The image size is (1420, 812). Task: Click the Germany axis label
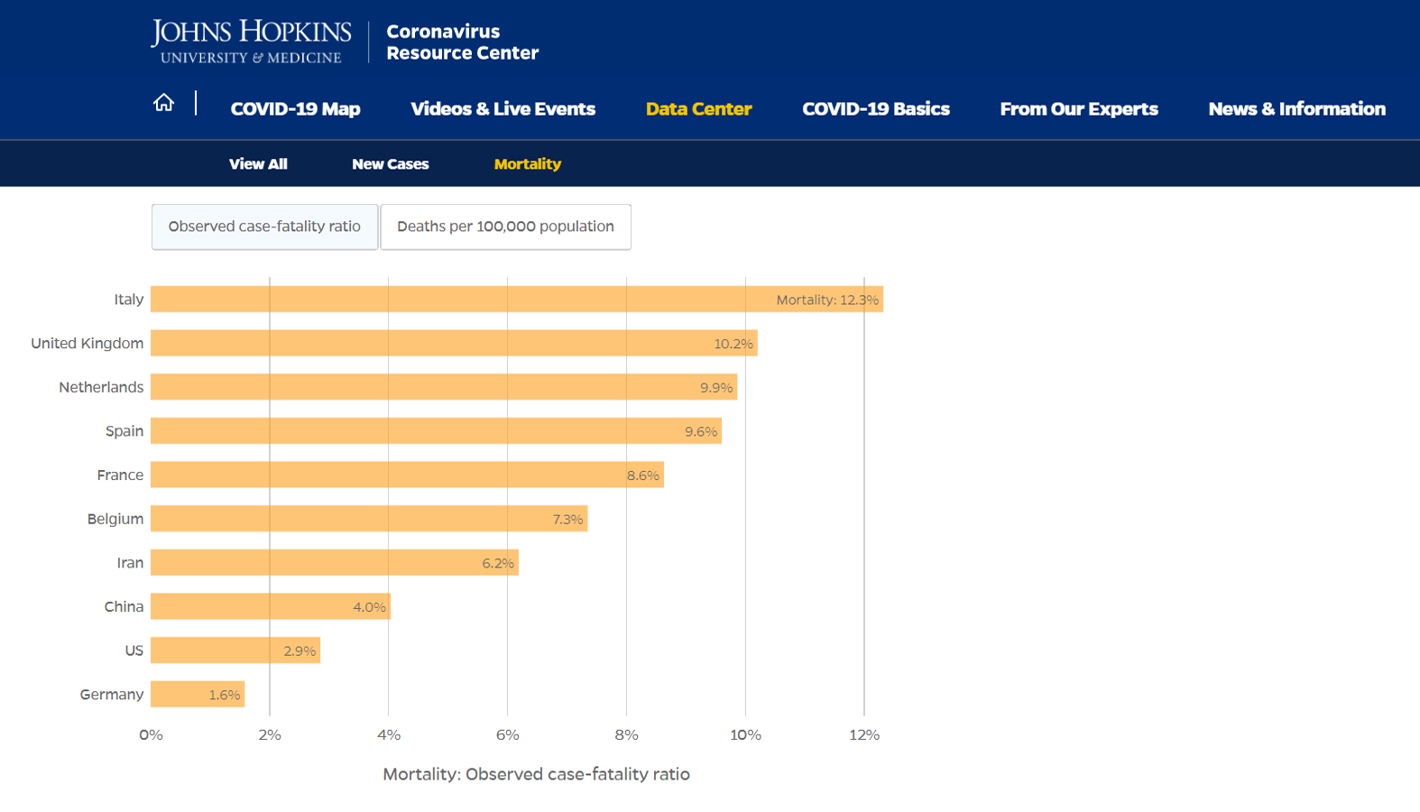pyautogui.click(x=111, y=695)
